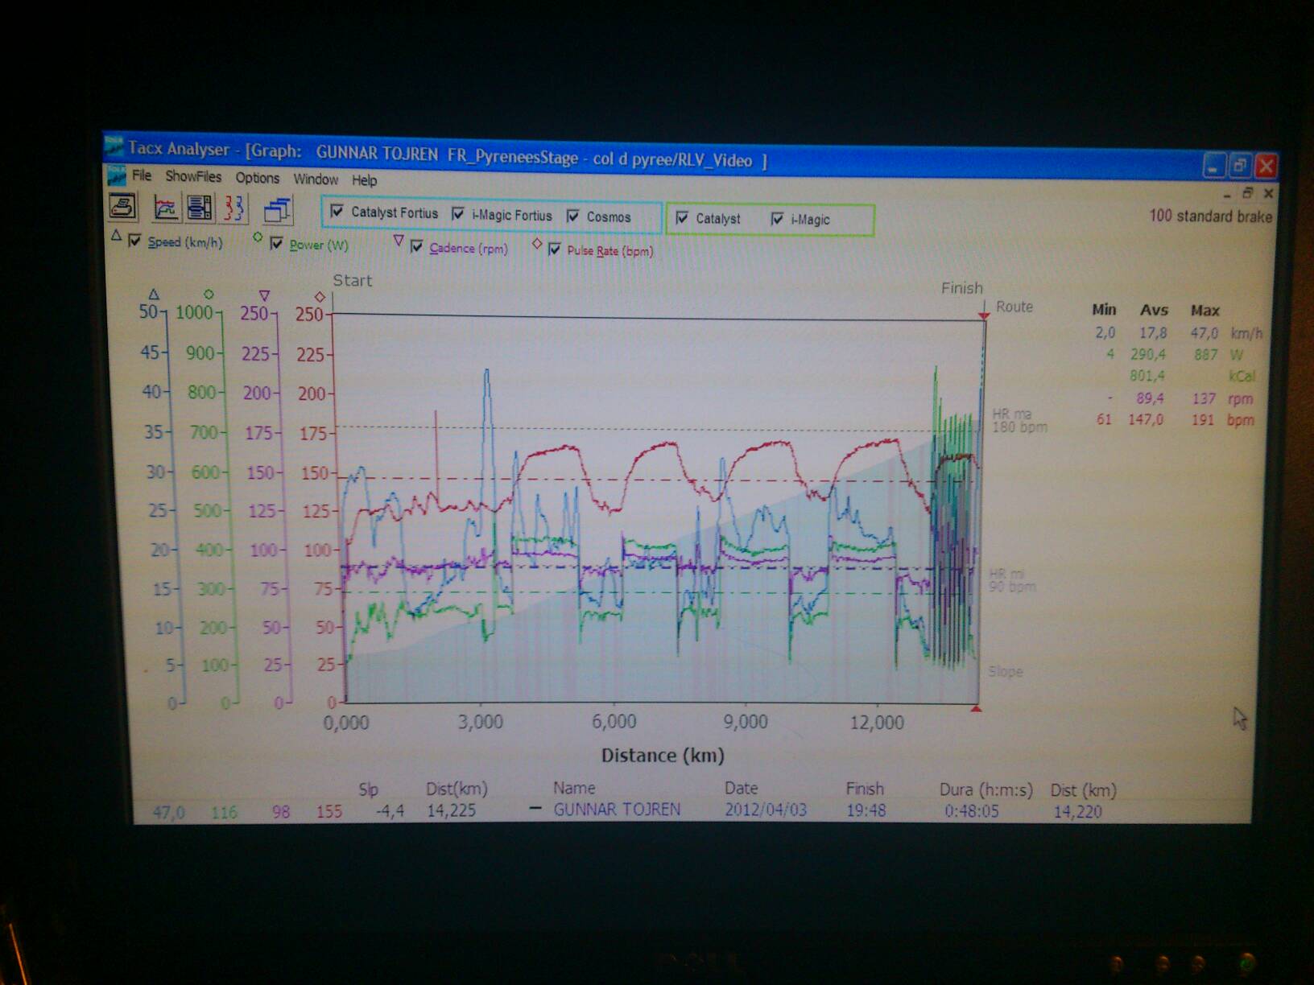Toggle the Catalyst checkbox in green box
Image resolution: width=1314 pixels, height=985 pixels.
[682, 217]
